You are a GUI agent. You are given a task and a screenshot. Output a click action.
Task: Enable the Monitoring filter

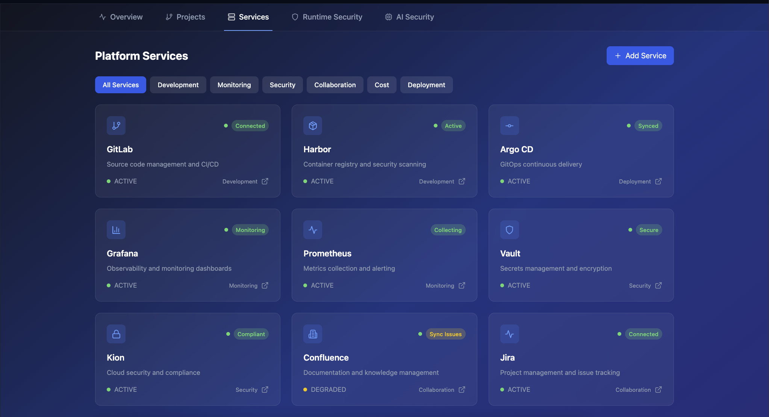pos(234,85)
